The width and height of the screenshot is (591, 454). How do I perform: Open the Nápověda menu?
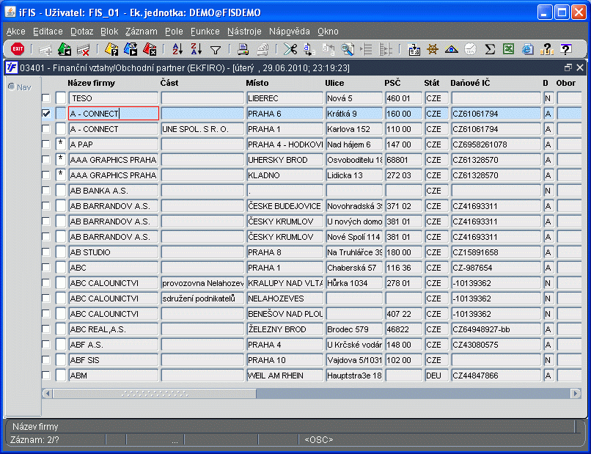click(290, 32)
